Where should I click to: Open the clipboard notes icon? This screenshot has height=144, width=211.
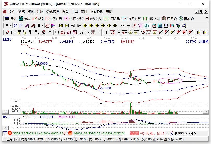(21, 26)
